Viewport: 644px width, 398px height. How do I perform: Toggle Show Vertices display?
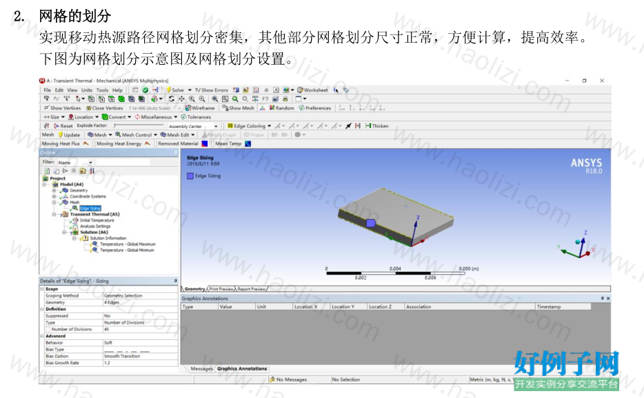click(x=62, y=108)
